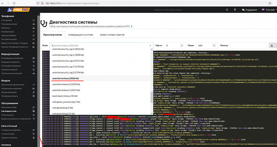Choose bash/.bash_history (96 kb) log file

65,96
